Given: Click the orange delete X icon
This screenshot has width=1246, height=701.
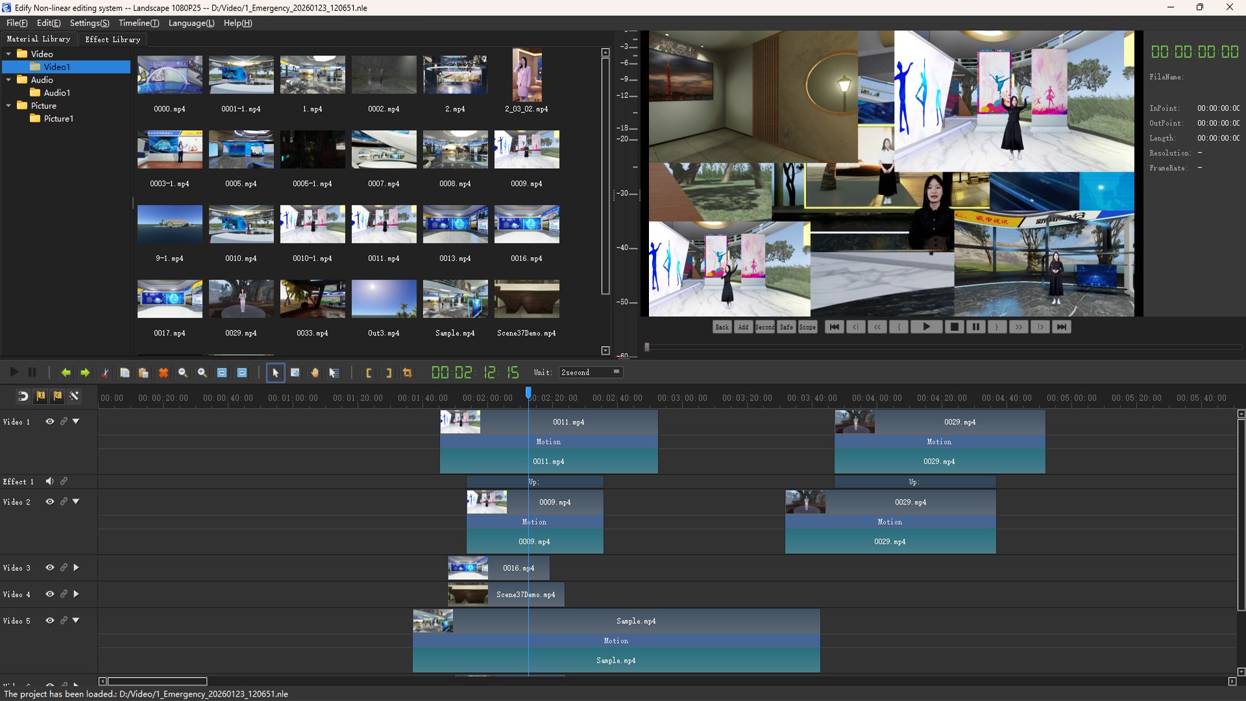Looking at the screenshot, I should (164, 373).
